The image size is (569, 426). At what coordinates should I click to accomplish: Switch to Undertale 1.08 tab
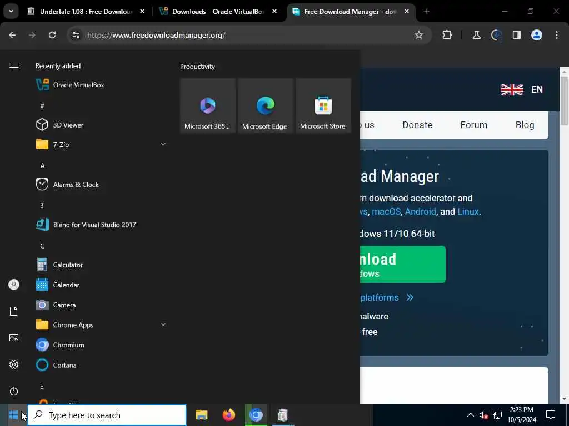[86, 12]
